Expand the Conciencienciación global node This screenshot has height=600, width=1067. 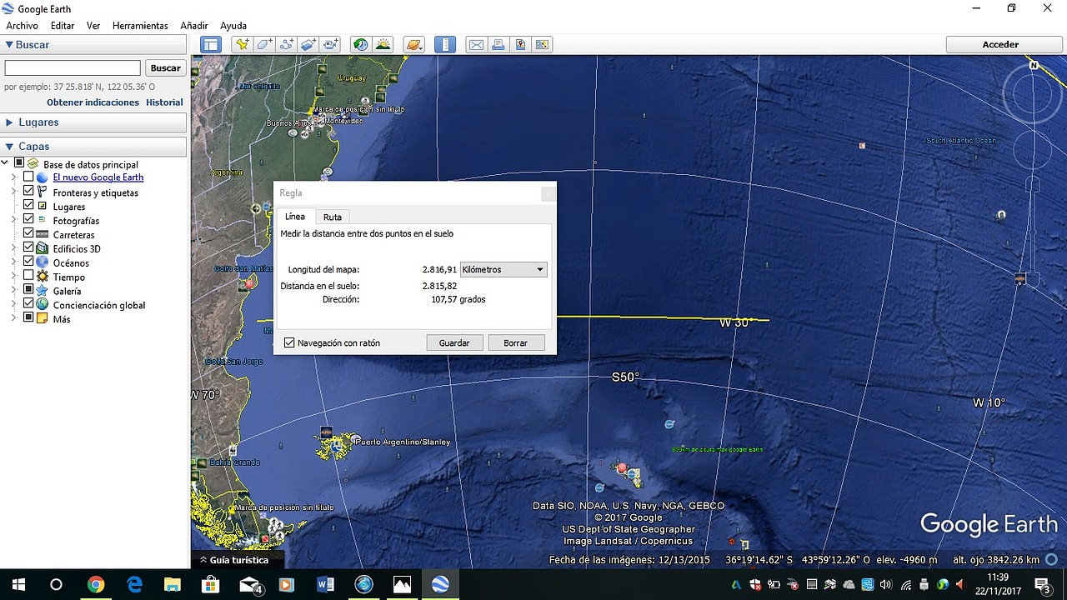[x=14, y=304]
